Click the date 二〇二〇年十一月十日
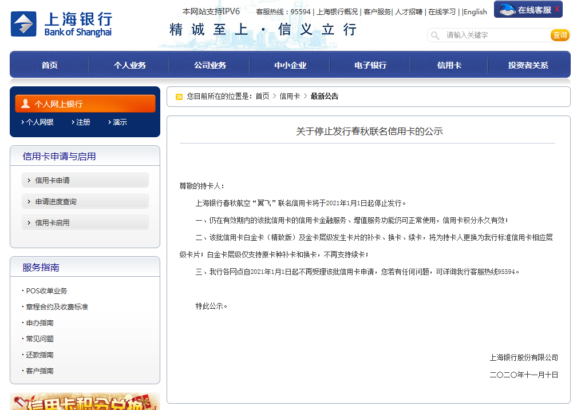Image resolution: width=577 pixels, height=410 pixels. tap(524, 375)
